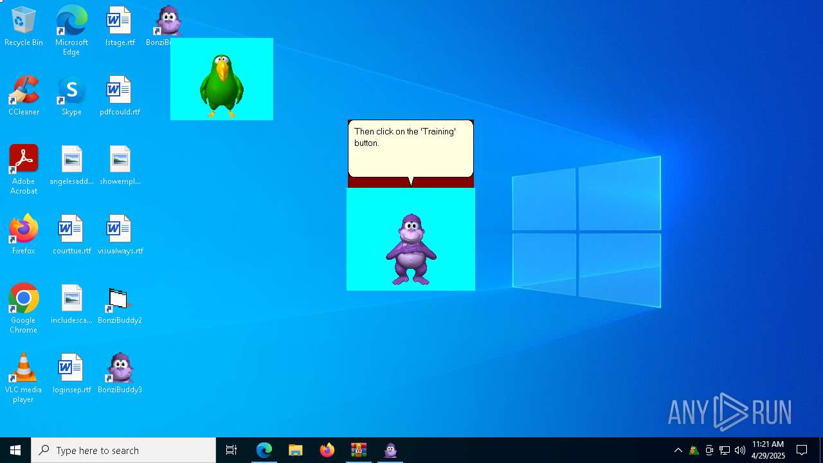Image resolution: width=823 pixels, height=463 pixels.
Task: Select the Skype desktop shortcut
Action: pyautogui.click(x=71, y=96)
